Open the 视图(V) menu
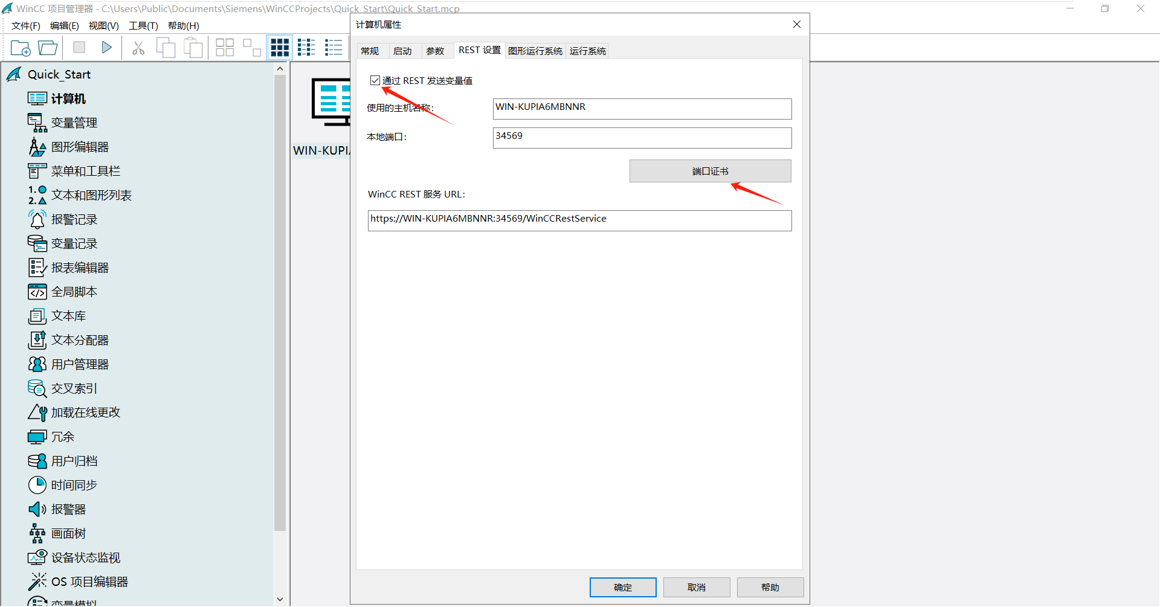Viewport: 1160px width, 607px height. [x=103, y=25]
